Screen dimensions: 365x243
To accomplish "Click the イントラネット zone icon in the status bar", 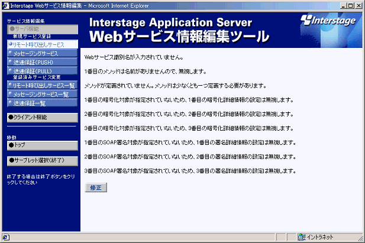I will click(x=302, y=237).
